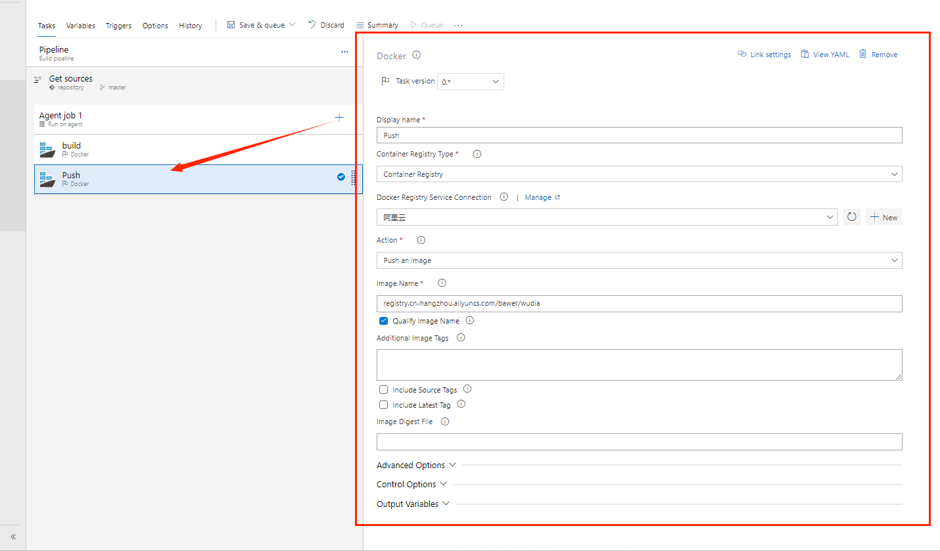Open the Summary view
This screenshot has width=940, height=551.
click(377, 25)
